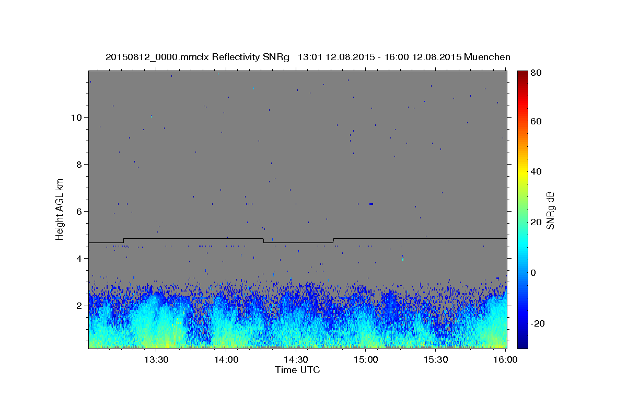627x418 pixels.
Task: Click the 14:30 time tick label
Action: 296,359
